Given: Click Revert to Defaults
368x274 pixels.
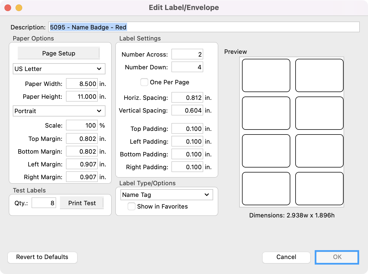Looking at the screenshot, I should tap(42, 257).
